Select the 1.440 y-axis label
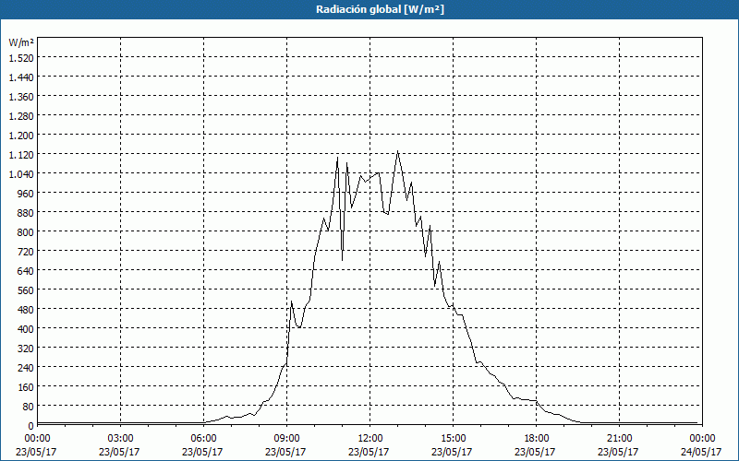Screen dimensions: 739x461 click(21, 77)
